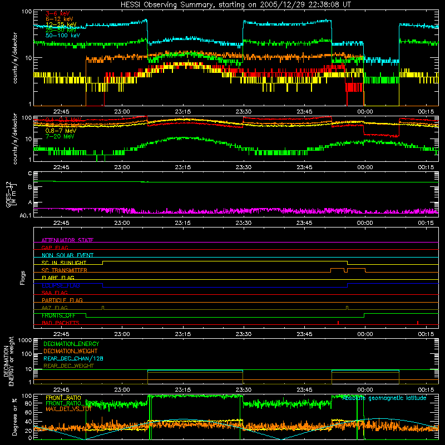Click the 25-50 keV legend label
445x445 pixels.
(61, 30)
